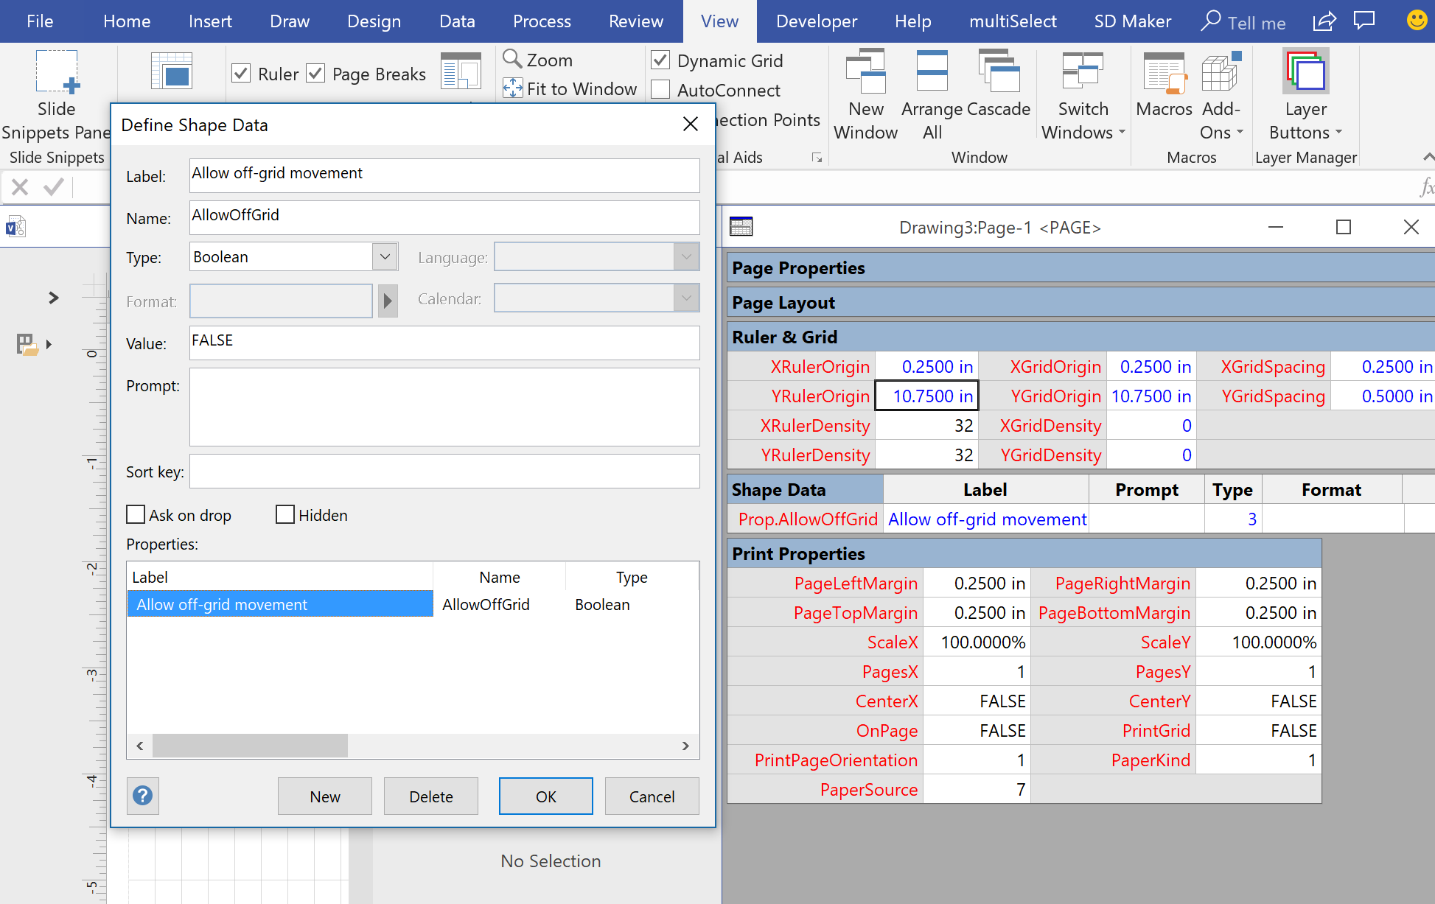Switch to the Developer ribbon tab
This screenshot has width=1435, height=904.
tap(816, 21)
